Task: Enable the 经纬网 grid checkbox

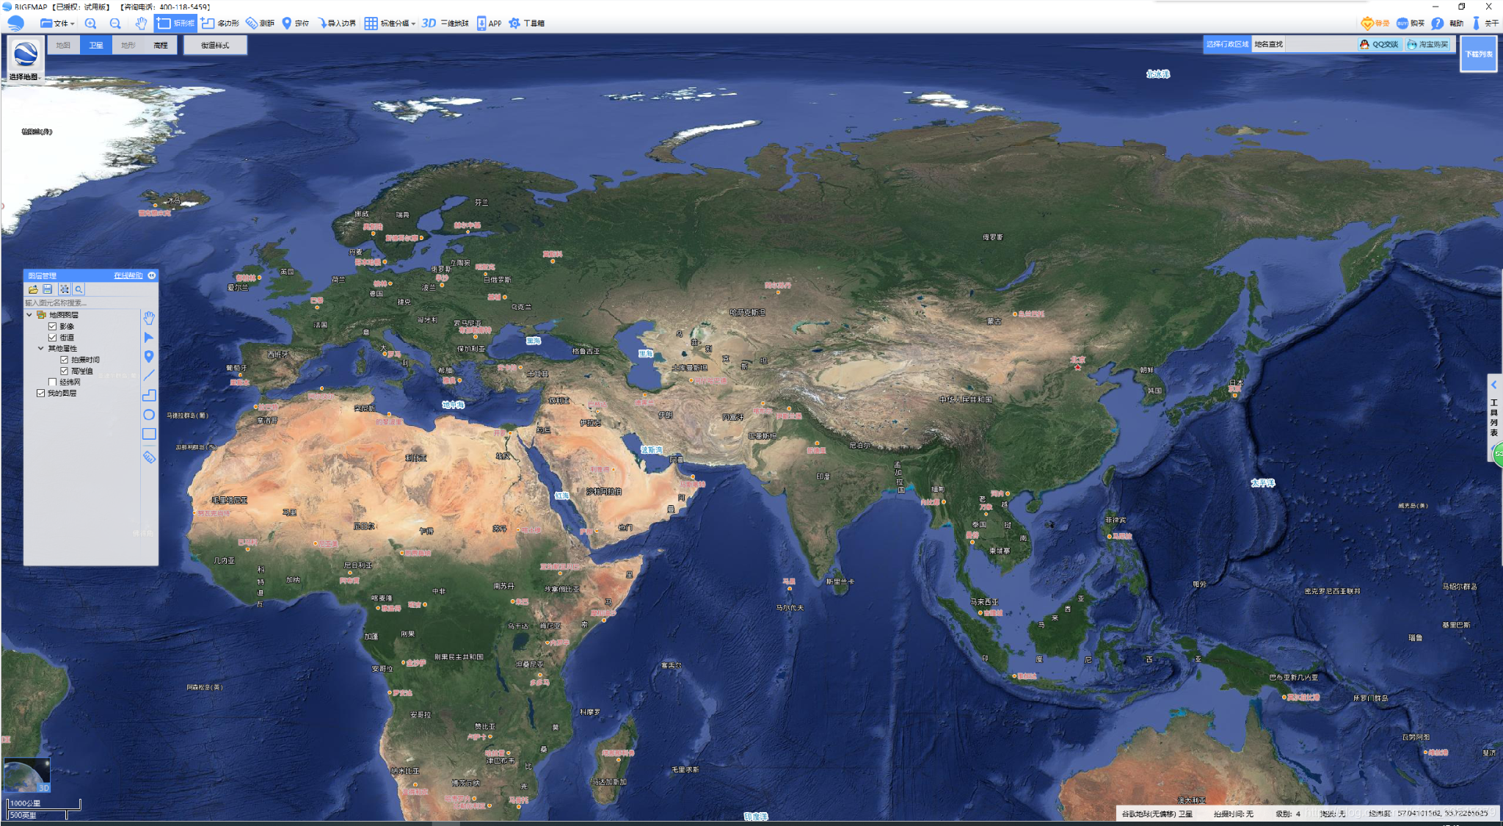Action: pyautogui.click(x=53, y=382)
